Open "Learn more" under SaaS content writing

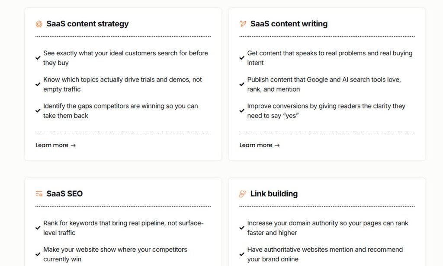tap(257, 145)
